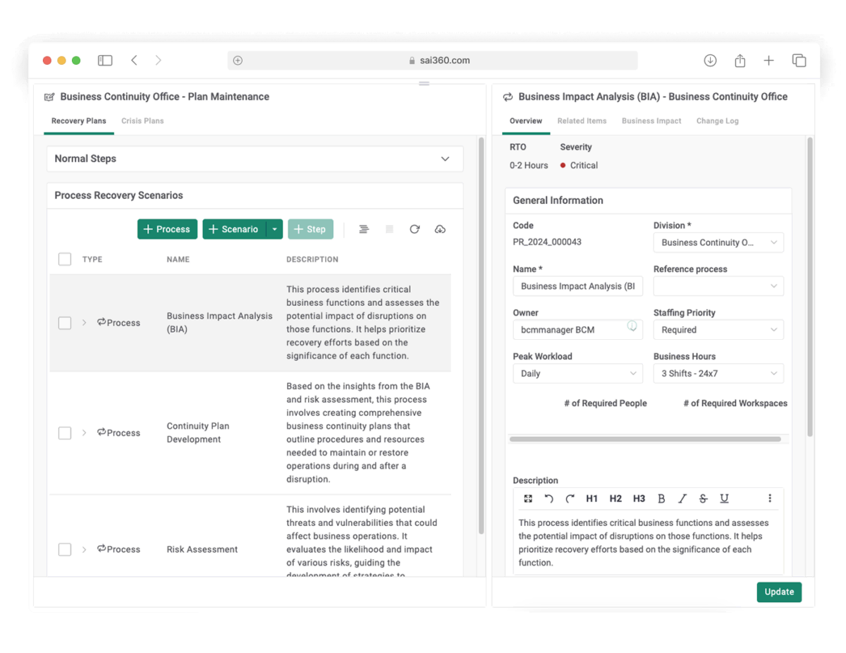The height and width of the screenshot is (653, 846).
Task: Click the add Step button
Action: pos(310,229)
